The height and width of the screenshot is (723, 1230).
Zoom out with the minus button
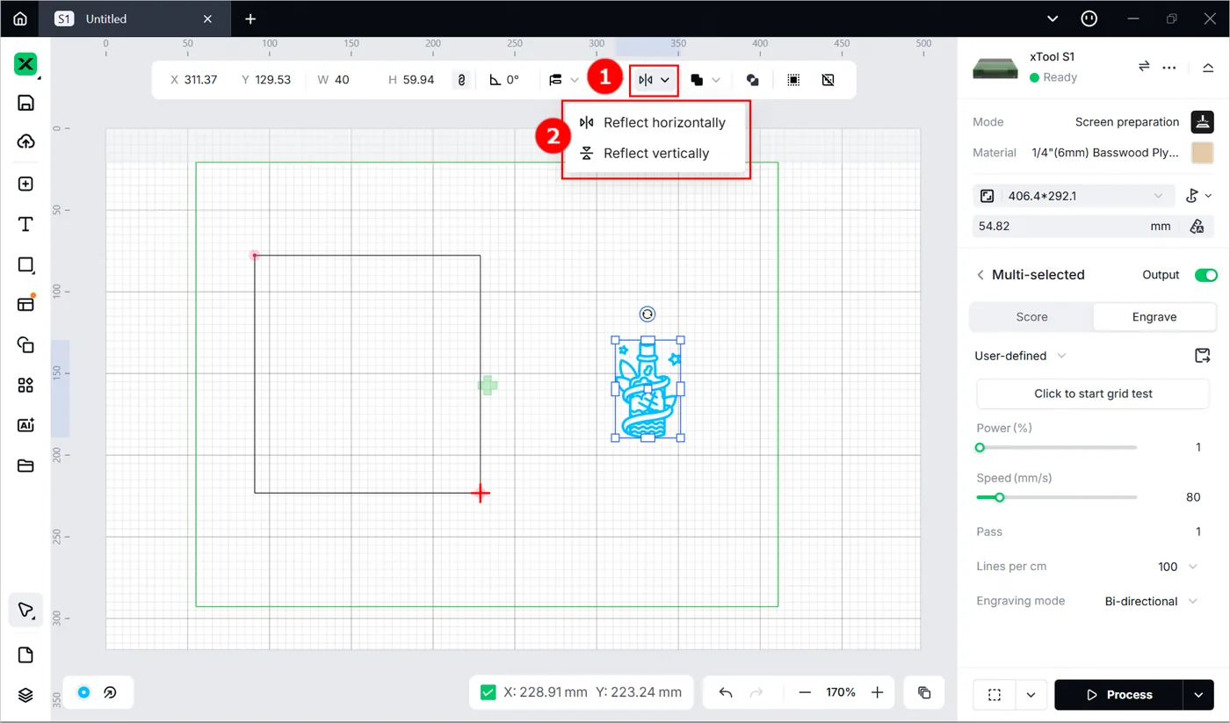805,693
